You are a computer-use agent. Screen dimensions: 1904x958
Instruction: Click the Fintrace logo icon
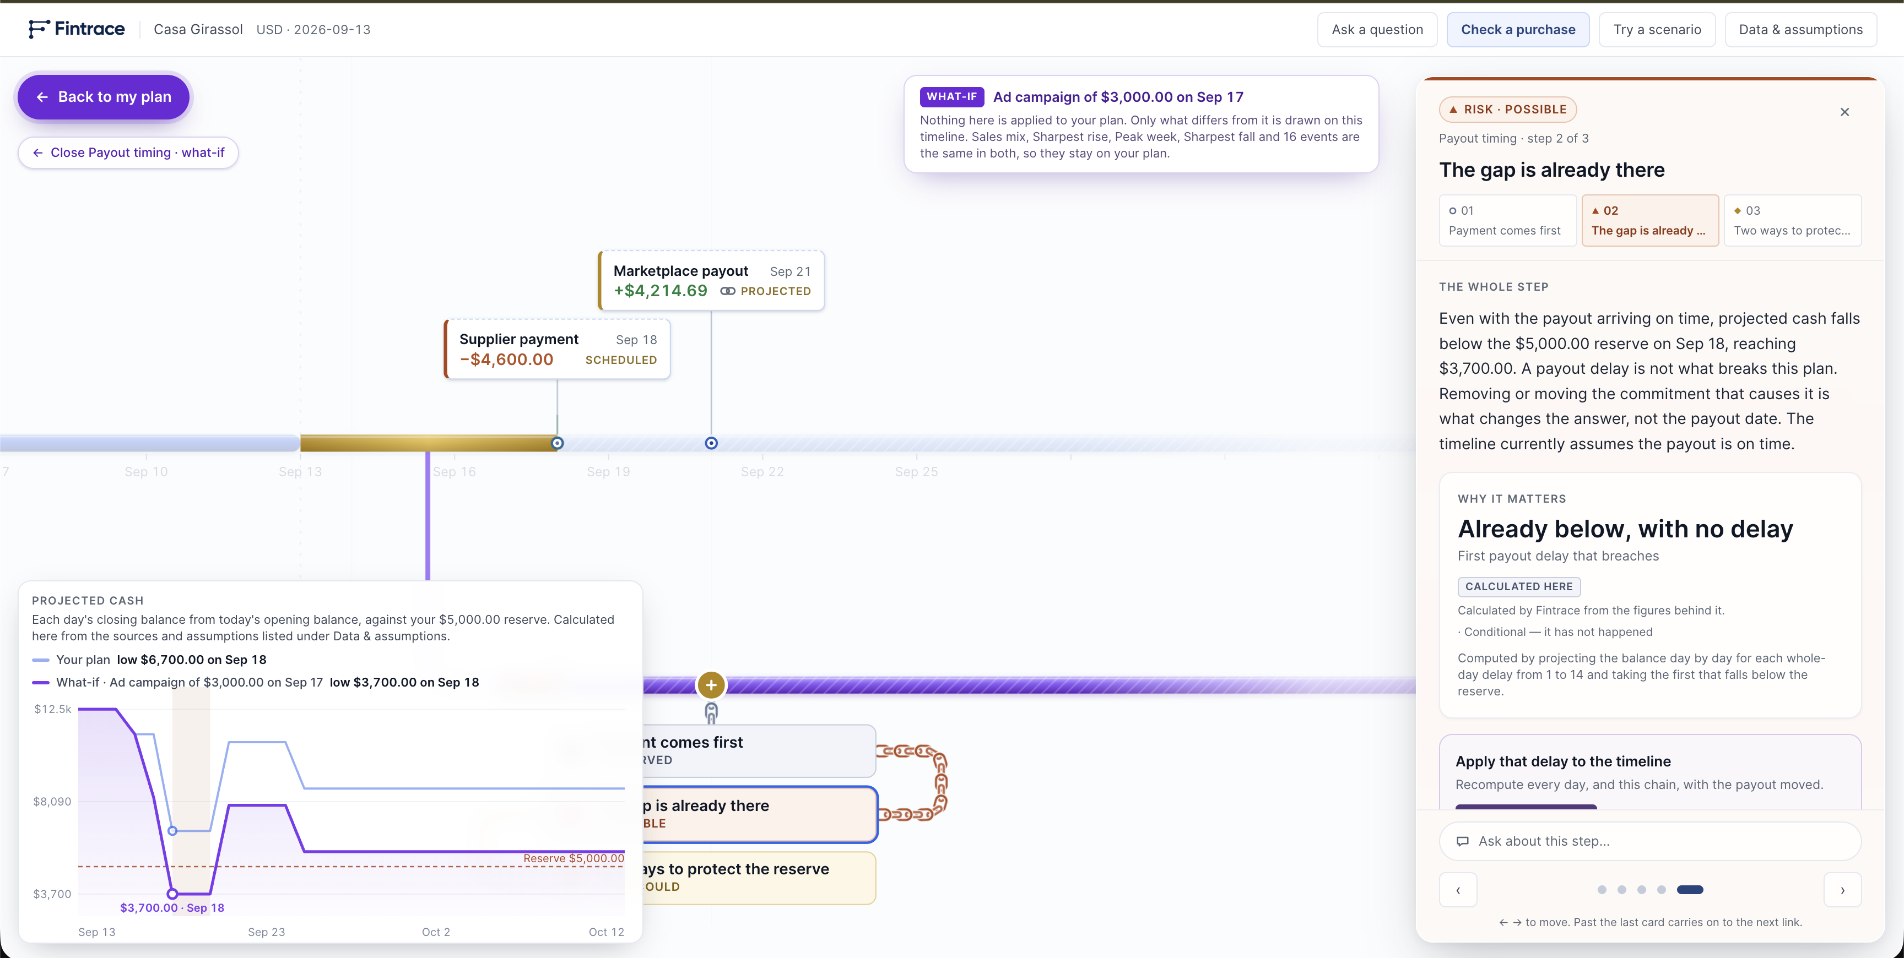pyautogui.click(x=39, y=29)
